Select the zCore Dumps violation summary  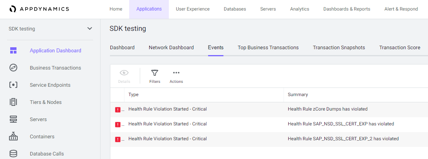click(x=327, y=109)
